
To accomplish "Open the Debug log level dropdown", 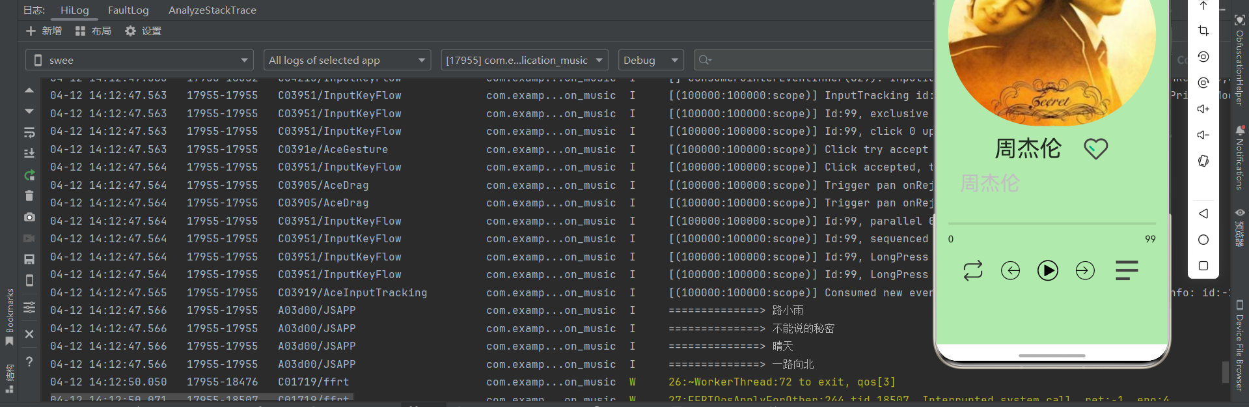I will pos(651,60).
